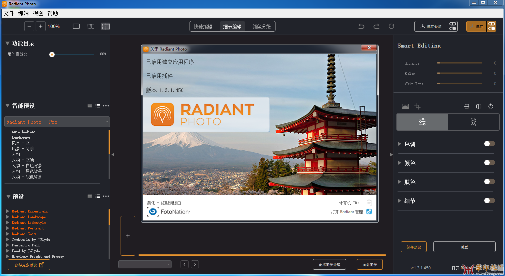Click the Enhance slider
The height and width of the screenshot is (276, 505).
tap(460, 63)
